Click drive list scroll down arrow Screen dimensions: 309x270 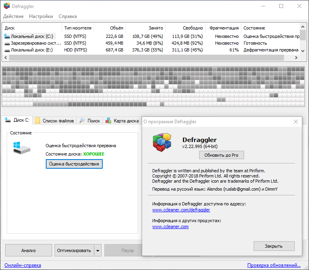(303, 51)
